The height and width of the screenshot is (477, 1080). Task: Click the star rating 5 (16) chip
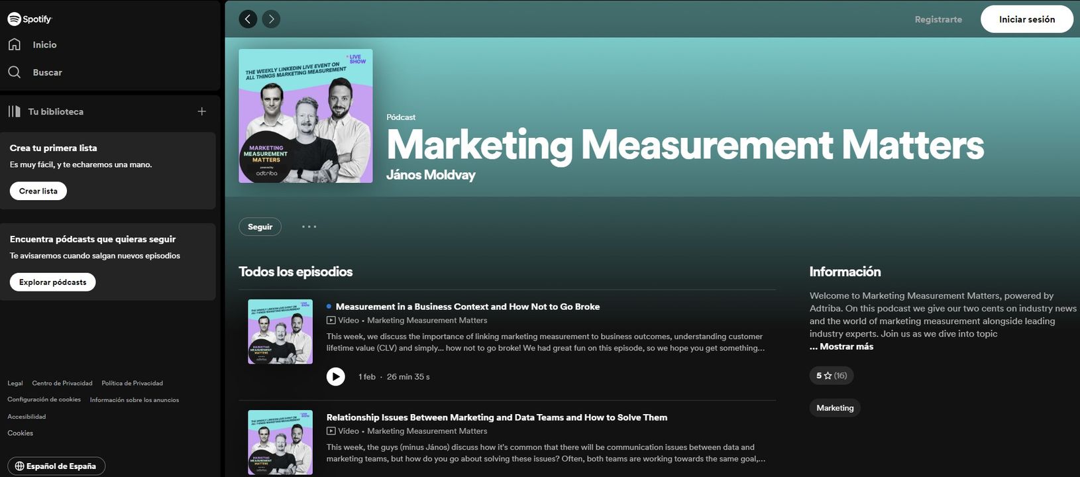pos(832,376)
